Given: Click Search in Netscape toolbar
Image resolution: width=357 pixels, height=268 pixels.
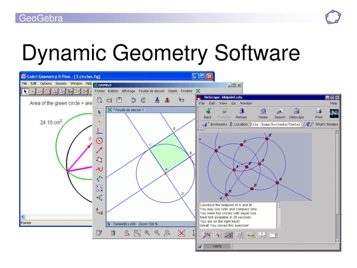Looking at the screenshot, I should [280, 113].
